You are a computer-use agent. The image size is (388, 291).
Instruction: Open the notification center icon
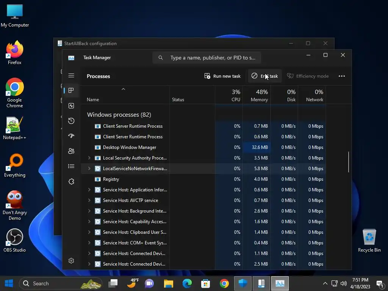tap(380, 283)
